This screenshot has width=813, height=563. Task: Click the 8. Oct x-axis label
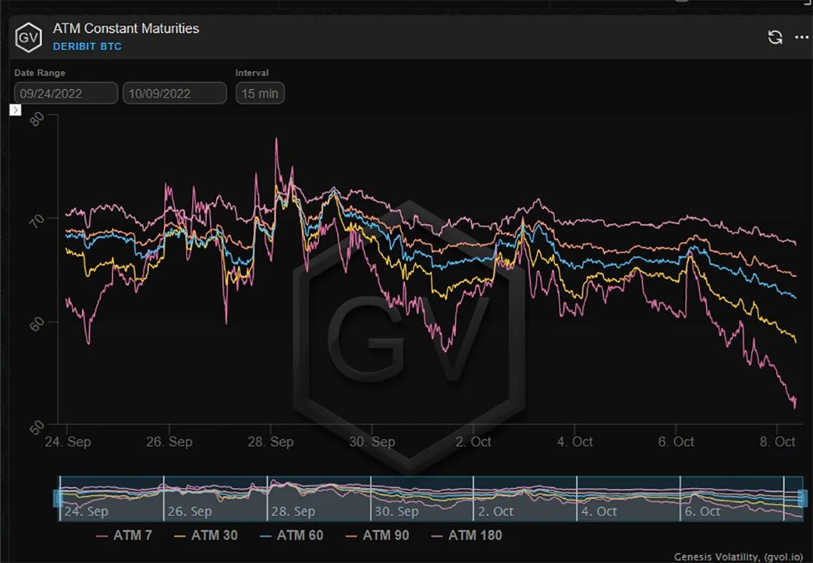click(x=777, y=442)
